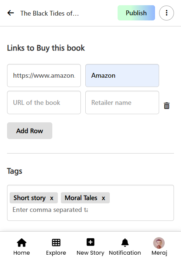
Task: Focus the comma separated tags input
Action: click(50, 210)
